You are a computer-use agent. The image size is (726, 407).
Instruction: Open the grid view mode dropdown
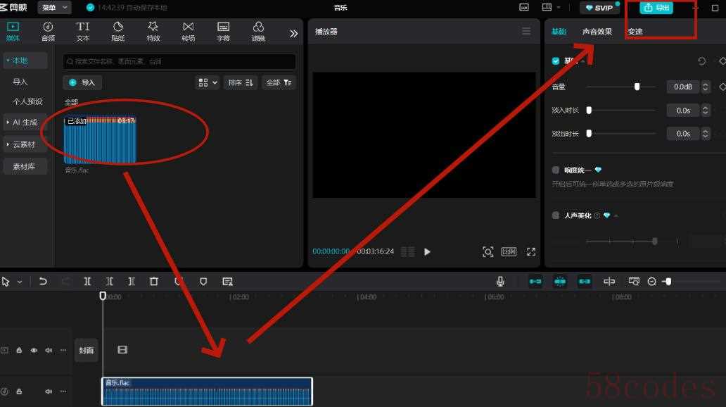point(208,82)
